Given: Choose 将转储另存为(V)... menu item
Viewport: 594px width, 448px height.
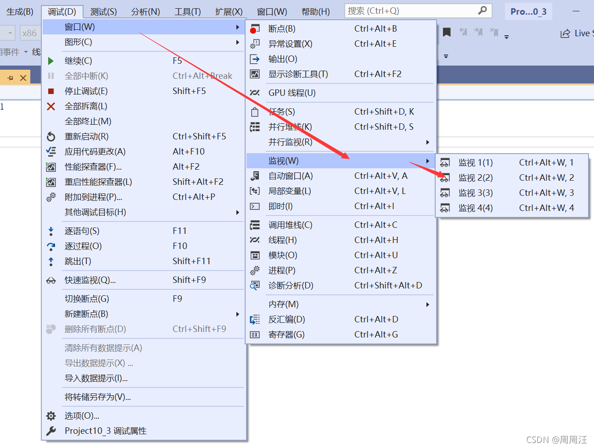Looking at the screenshot, I should [144, 397].
